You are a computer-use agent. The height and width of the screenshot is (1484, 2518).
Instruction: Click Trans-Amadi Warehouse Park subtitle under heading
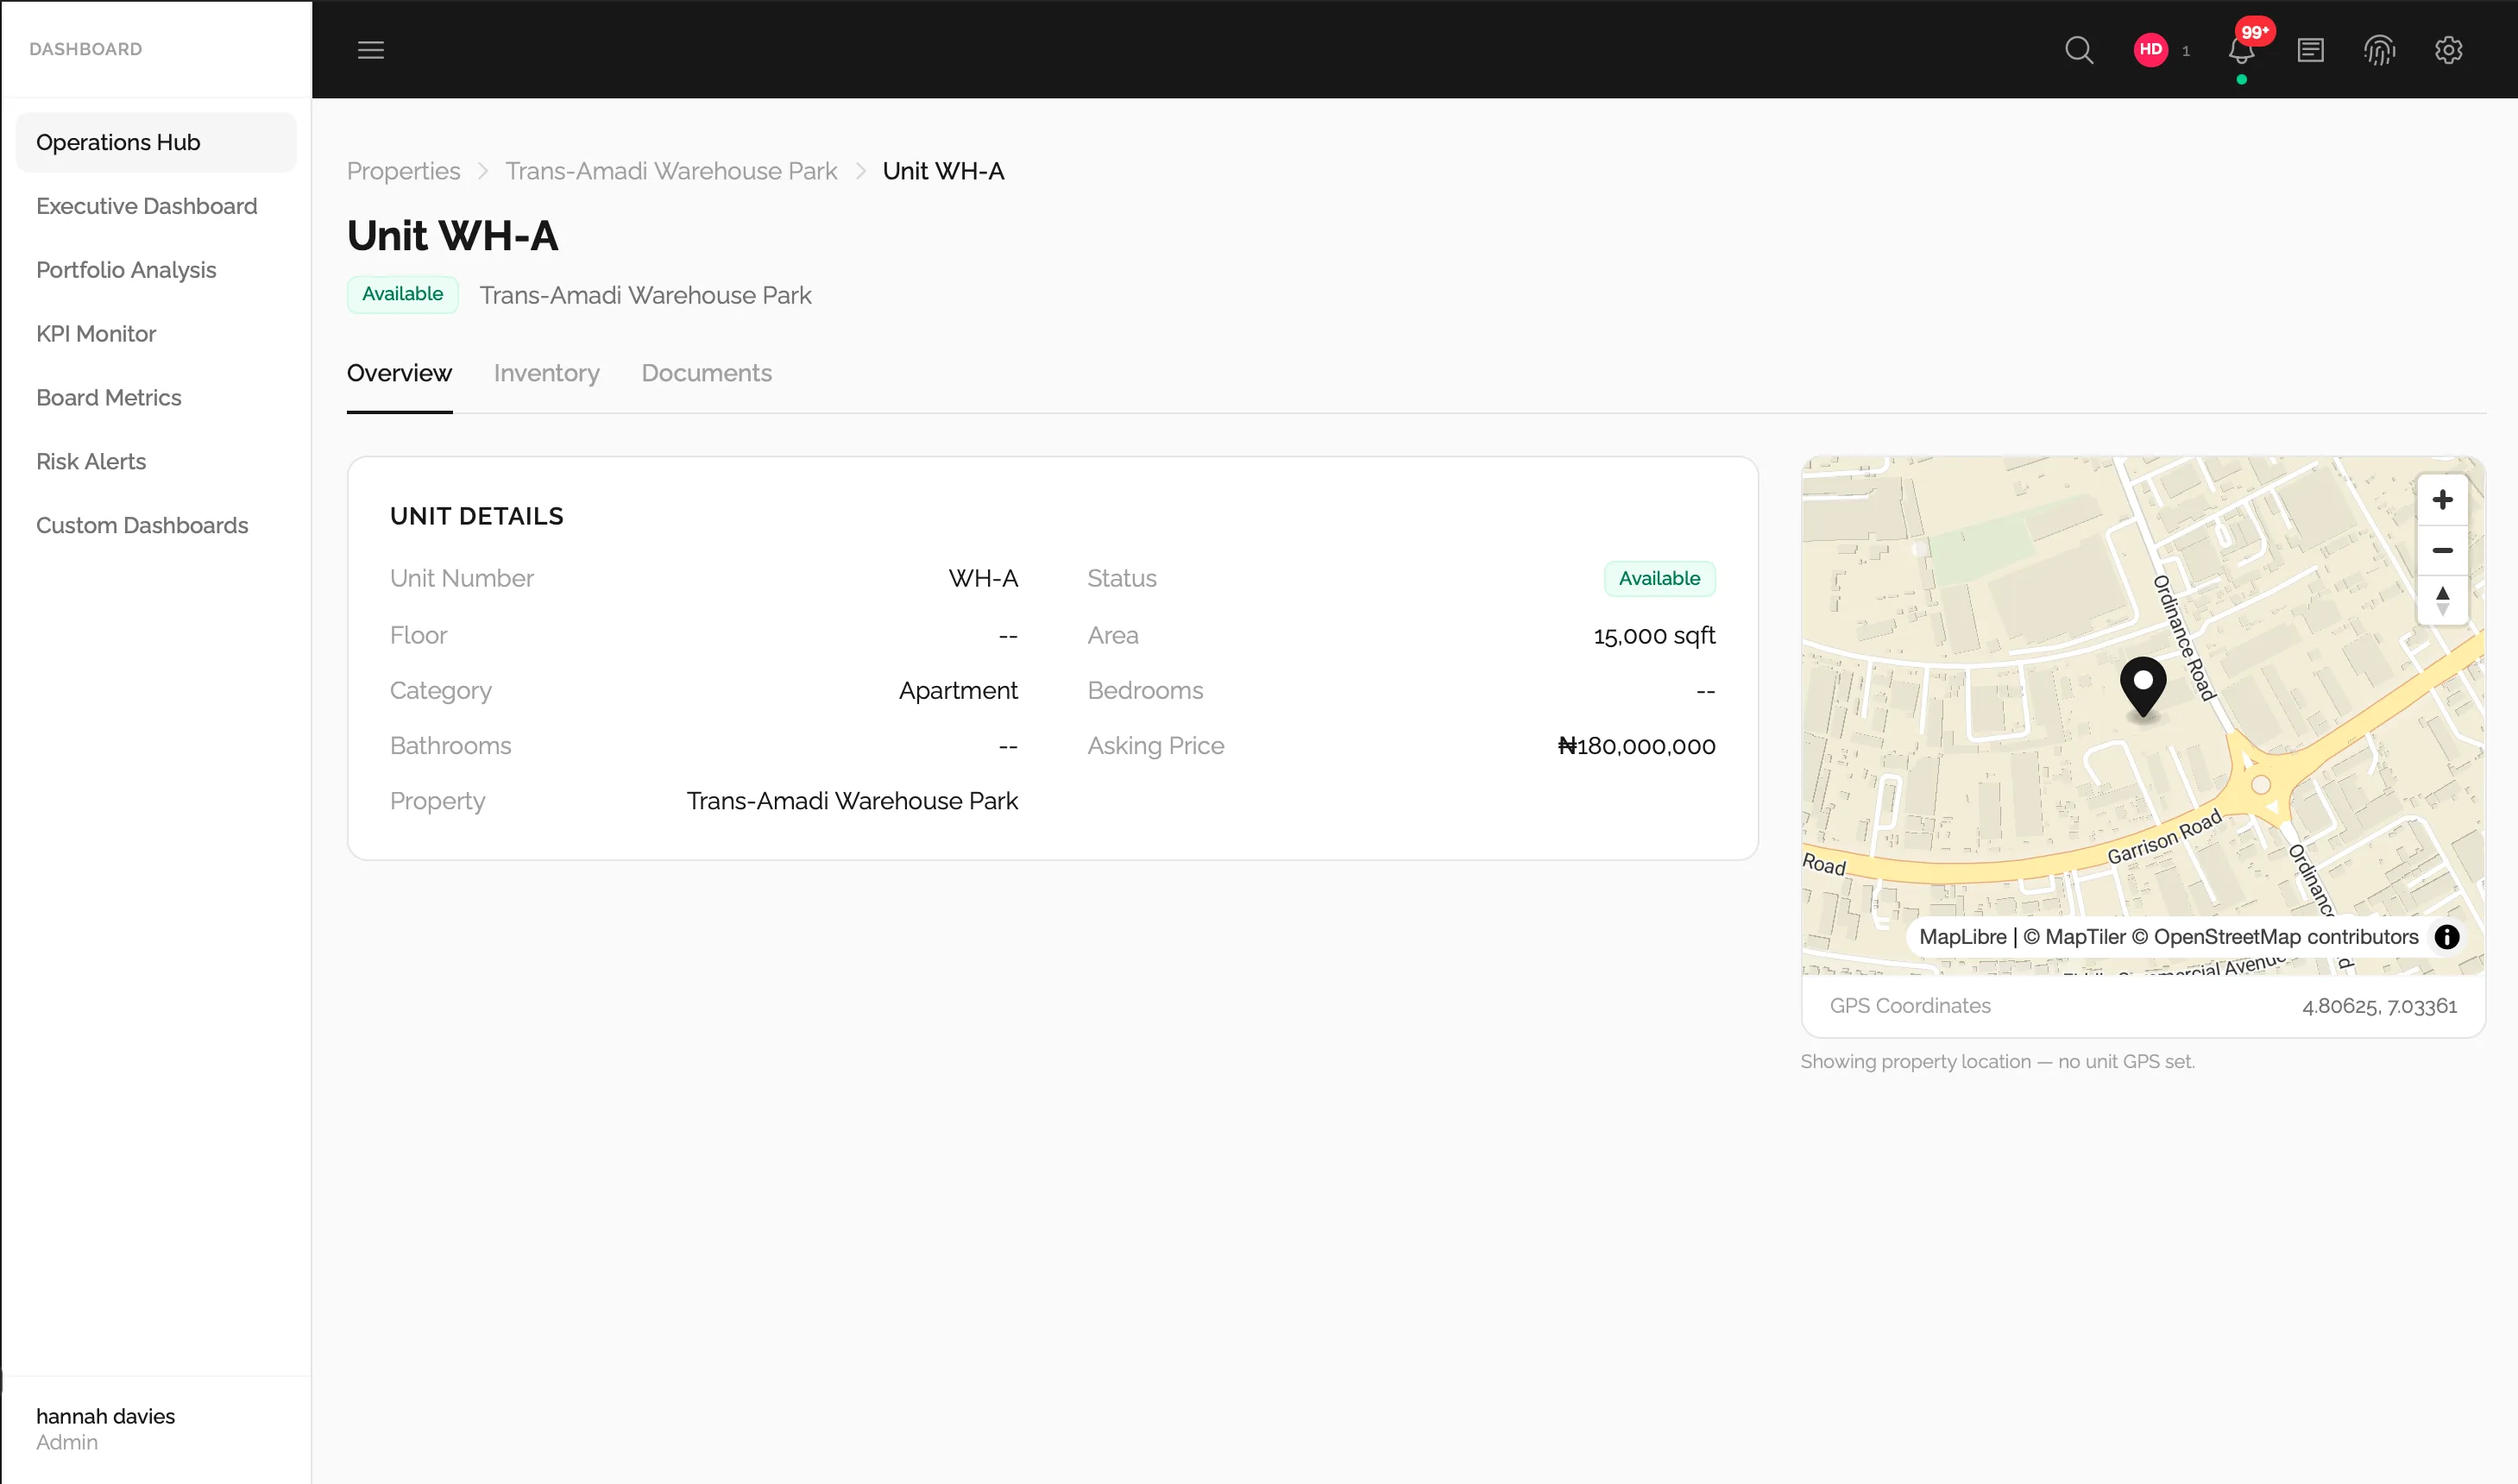coord(645,295)
